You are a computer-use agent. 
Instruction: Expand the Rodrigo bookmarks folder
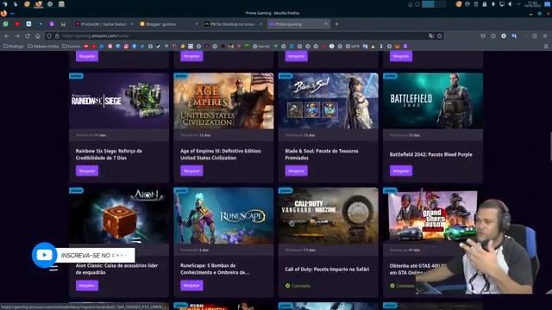pyautogui.click(x=14, y=46)
